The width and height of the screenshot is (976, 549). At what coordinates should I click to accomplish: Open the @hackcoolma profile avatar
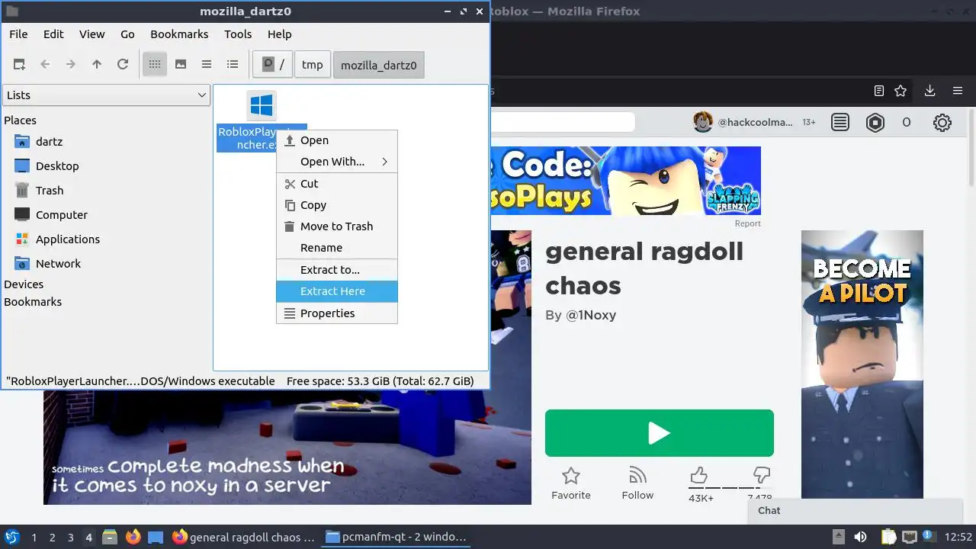coord(703,122)
